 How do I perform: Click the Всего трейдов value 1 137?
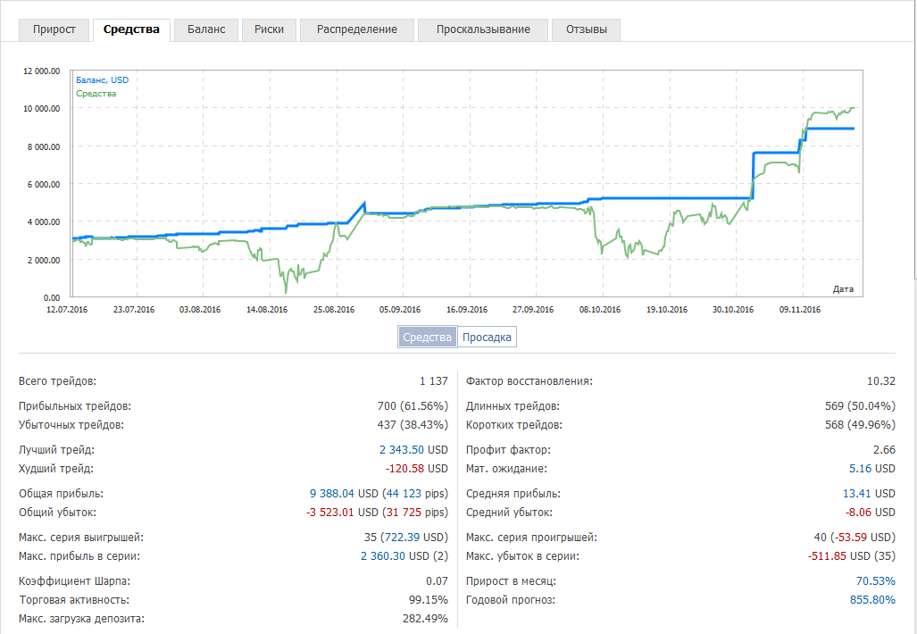click(x=433, y=381)
